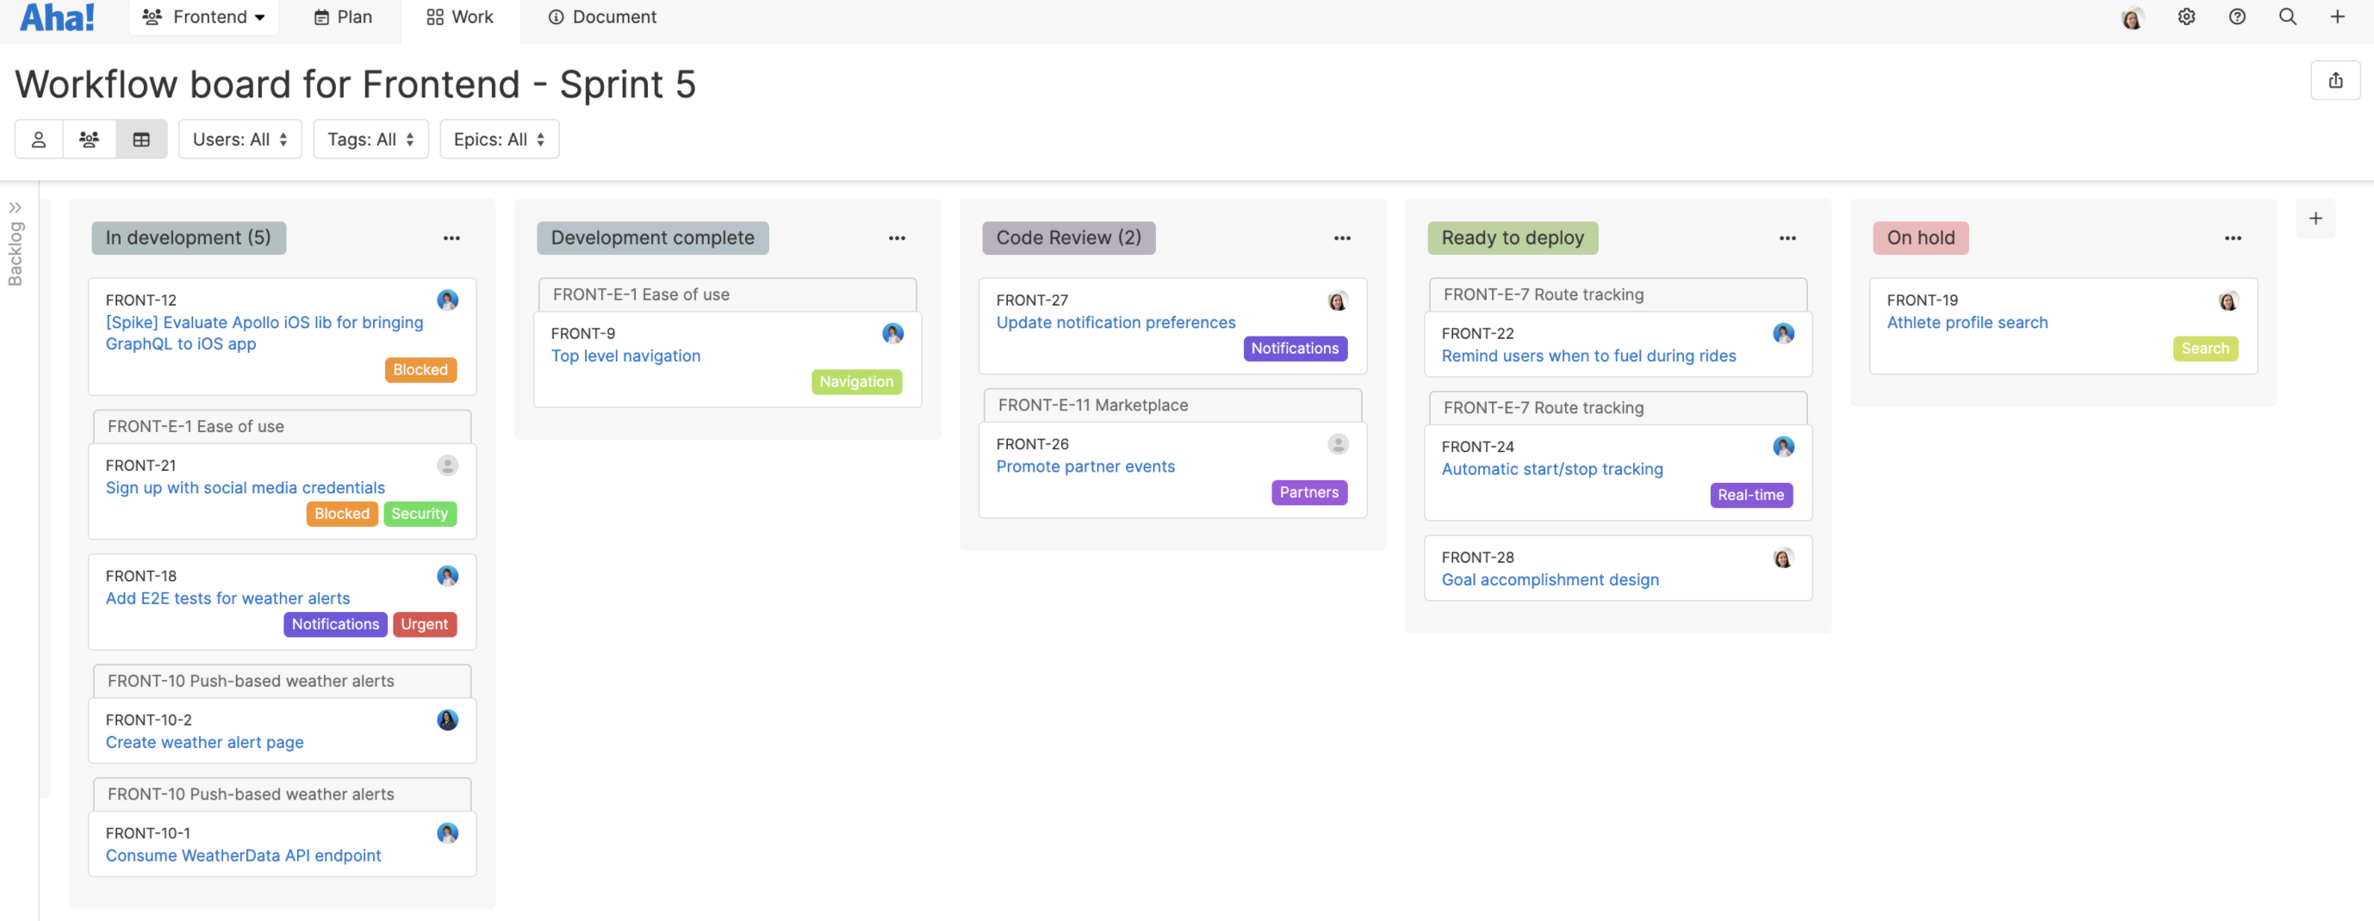Screen dimensions: 2374x921
Task: Open the Epics: All filter dropdown
Action: [499, 139]
